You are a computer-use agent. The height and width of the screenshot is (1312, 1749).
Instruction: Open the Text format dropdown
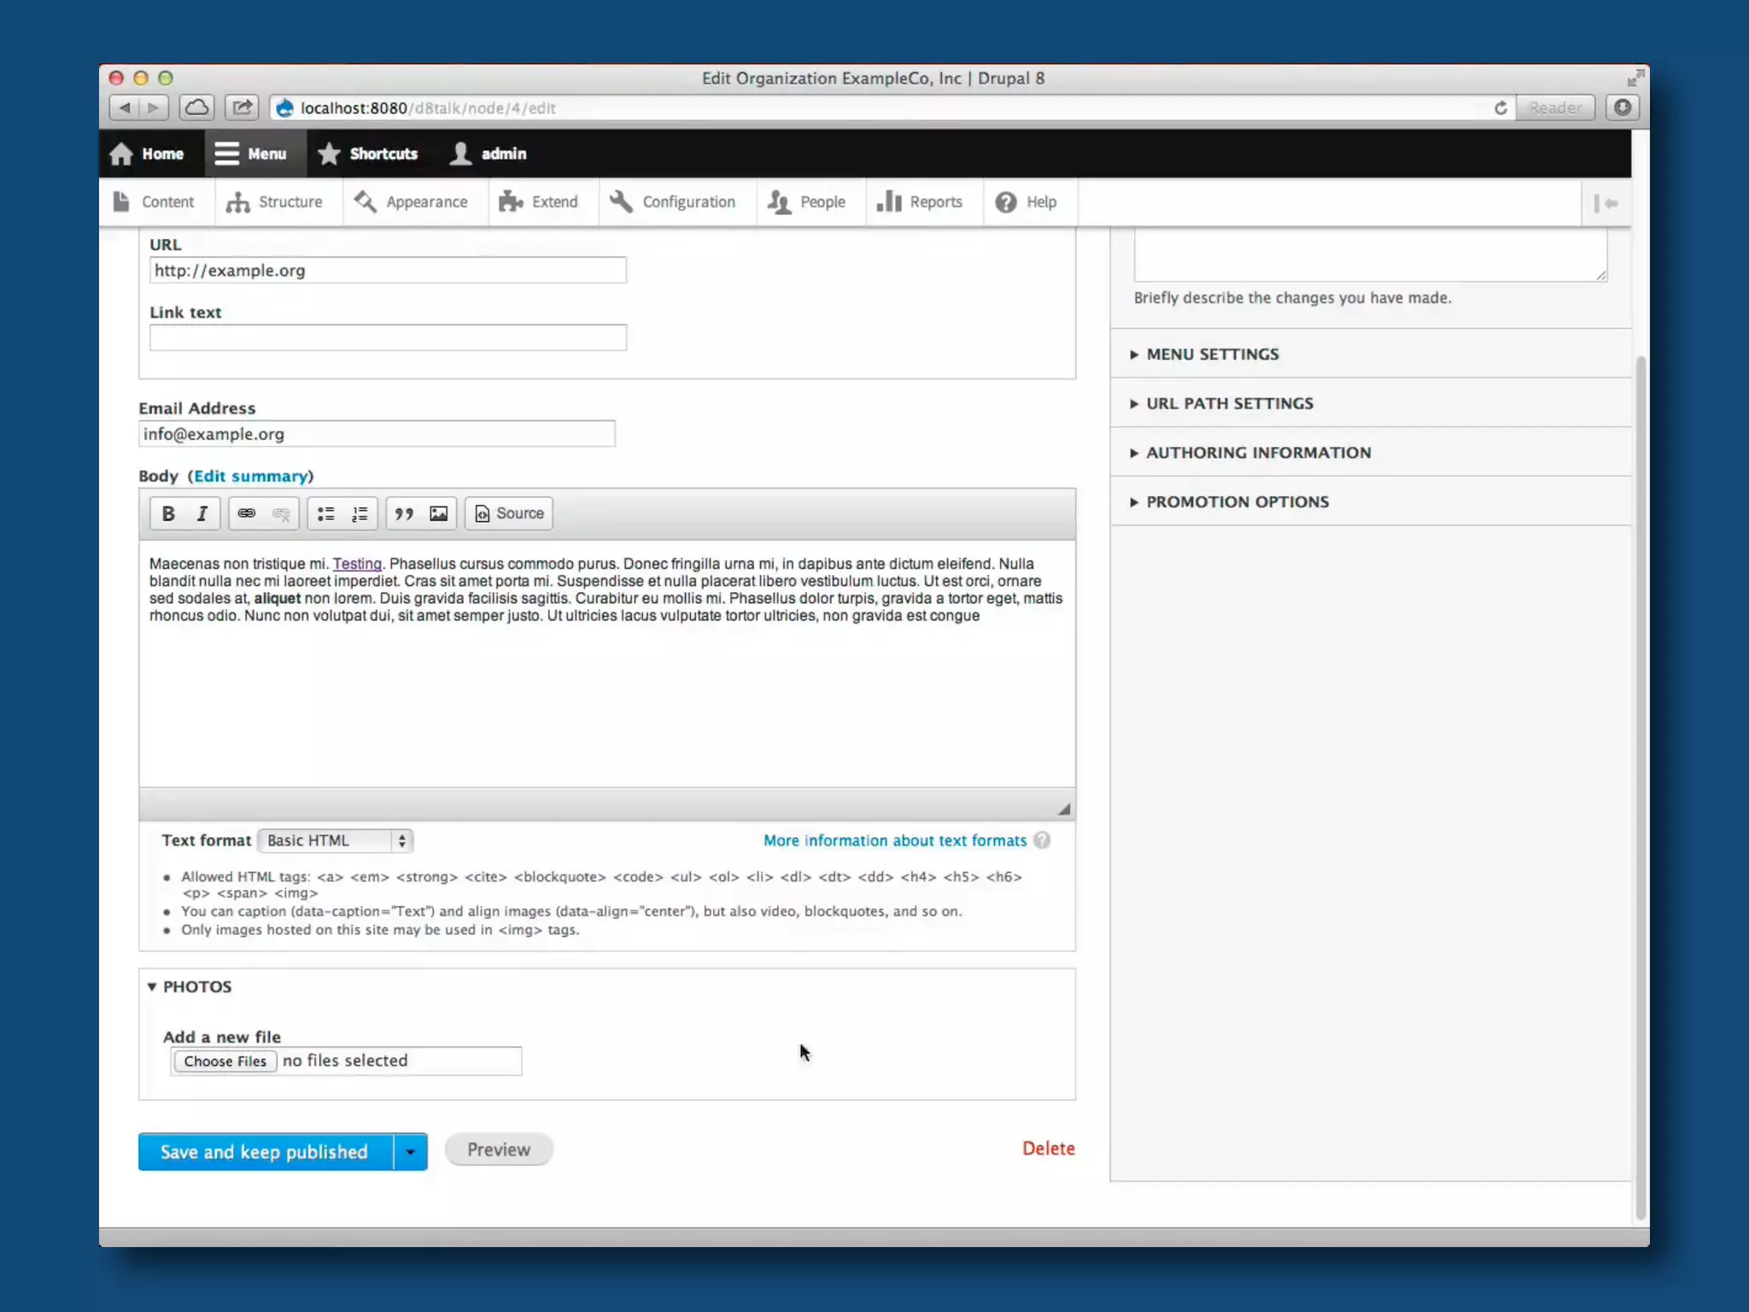(336, 840)
